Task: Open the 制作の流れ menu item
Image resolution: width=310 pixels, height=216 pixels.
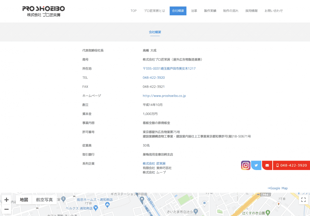Action: point(231,11)
